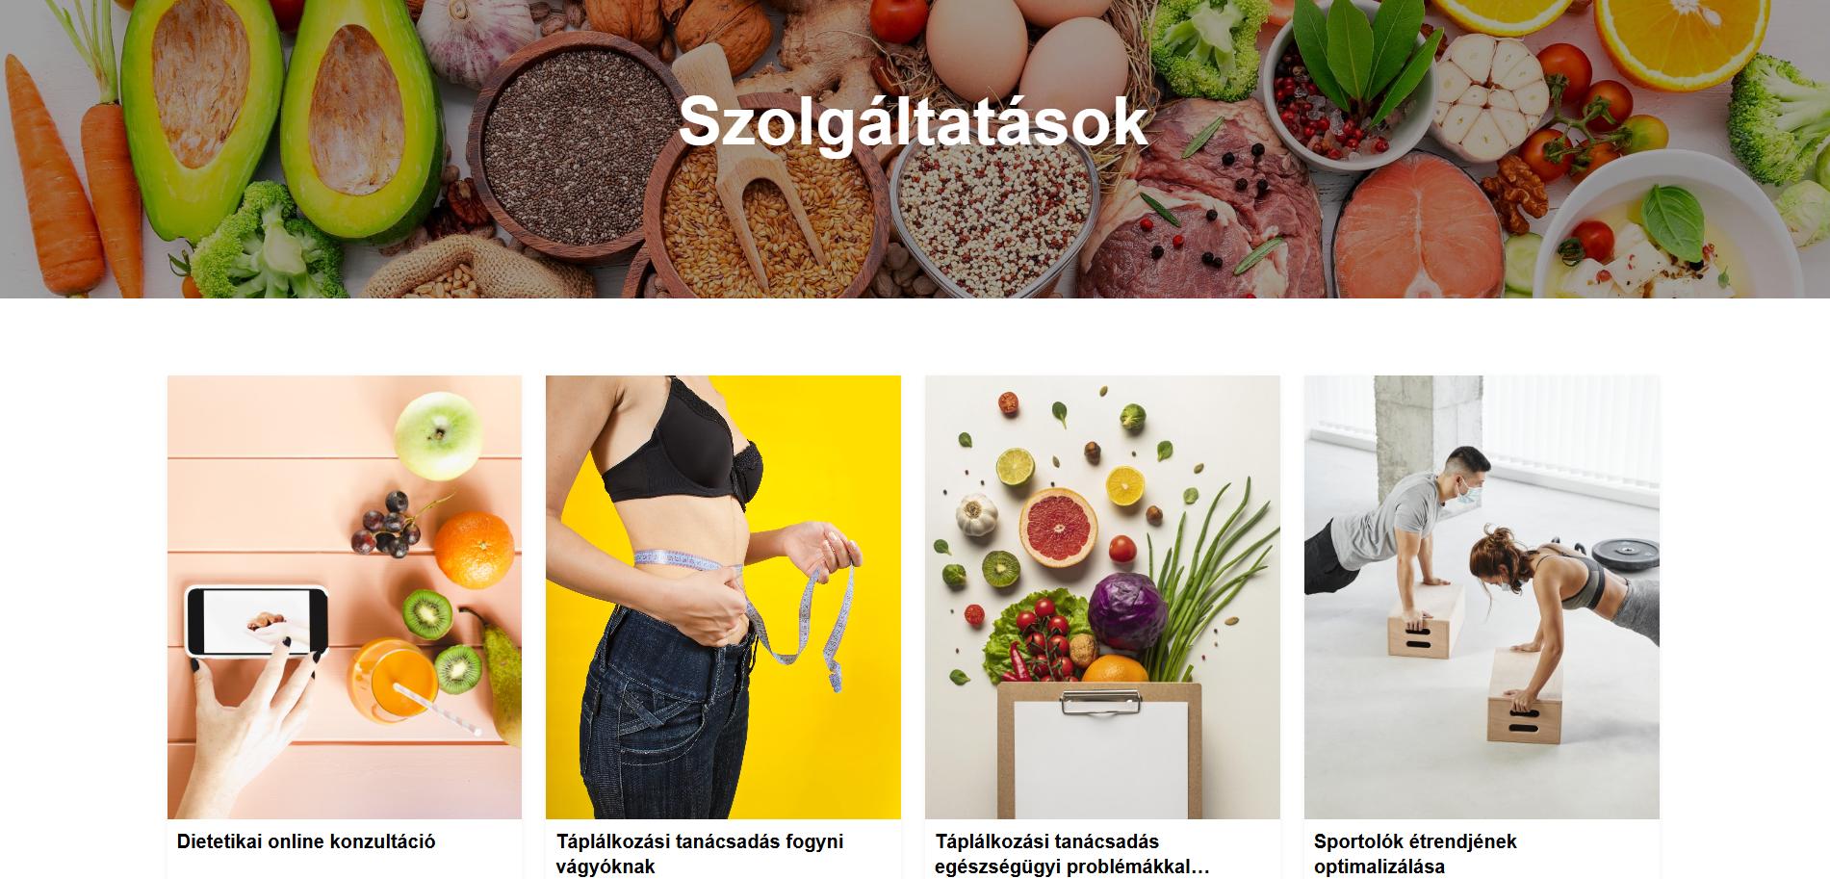The width and height of the screenshot is (1830, 879).
Task: Click the grapefruit half in third card
Action: coord(1058,528)
